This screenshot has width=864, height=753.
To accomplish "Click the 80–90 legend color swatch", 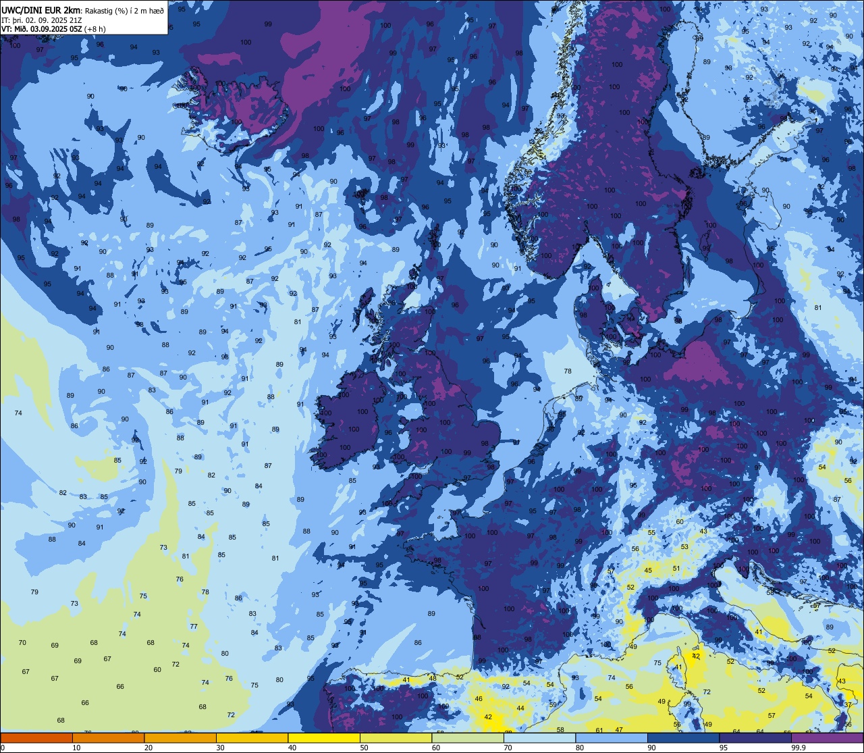I will click(612, 738).
